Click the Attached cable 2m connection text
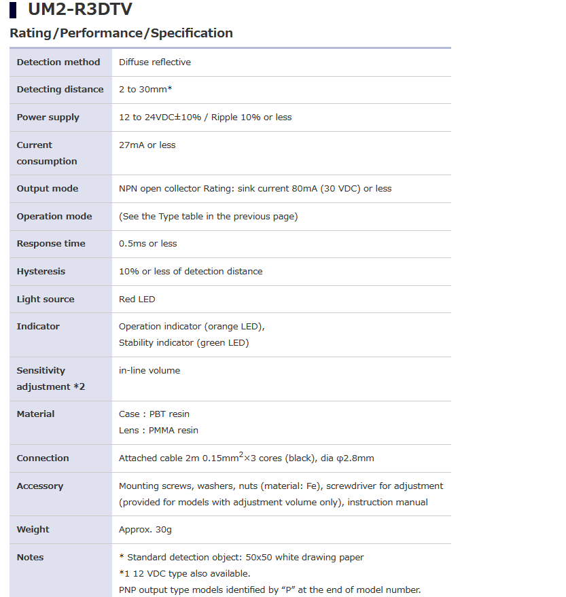The height and width of the screenshot is (597, 566). click(x=246, y=458)
